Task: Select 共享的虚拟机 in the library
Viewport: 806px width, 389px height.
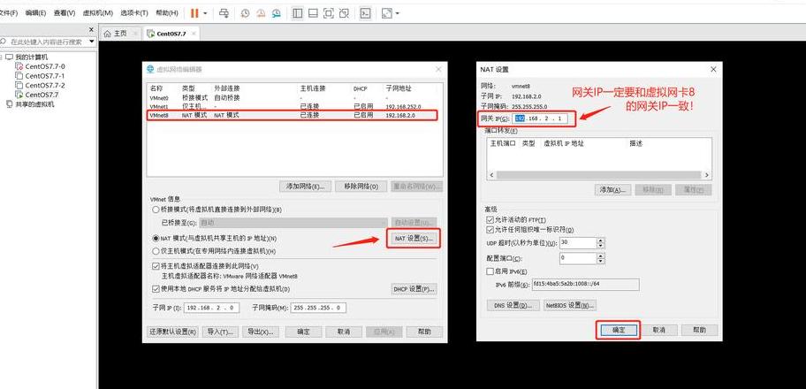Action: coord(30,104)
